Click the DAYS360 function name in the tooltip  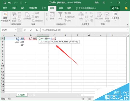(x=44, y=42)
